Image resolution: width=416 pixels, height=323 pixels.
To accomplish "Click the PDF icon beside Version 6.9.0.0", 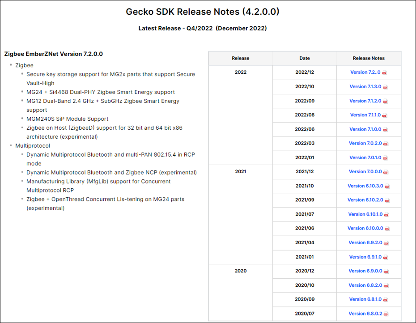I will click(386, 272).
